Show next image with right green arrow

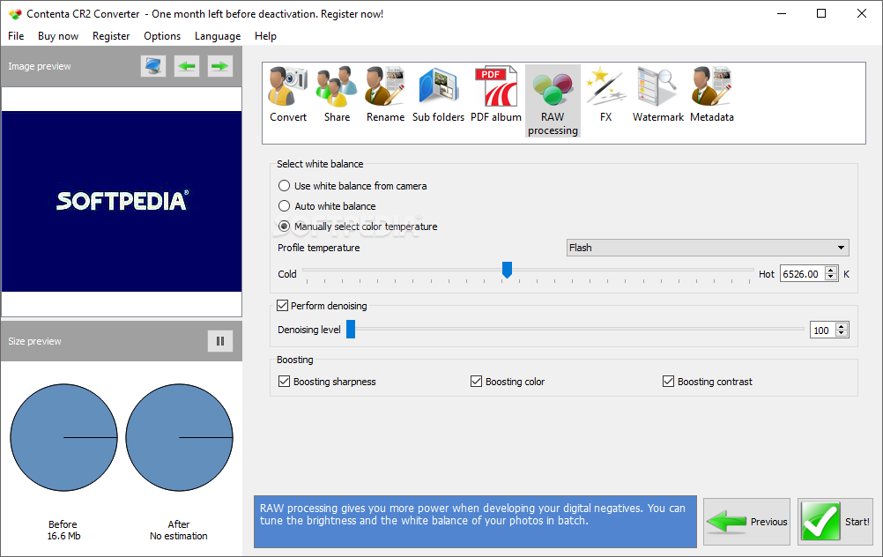click(x=219, y=66)
